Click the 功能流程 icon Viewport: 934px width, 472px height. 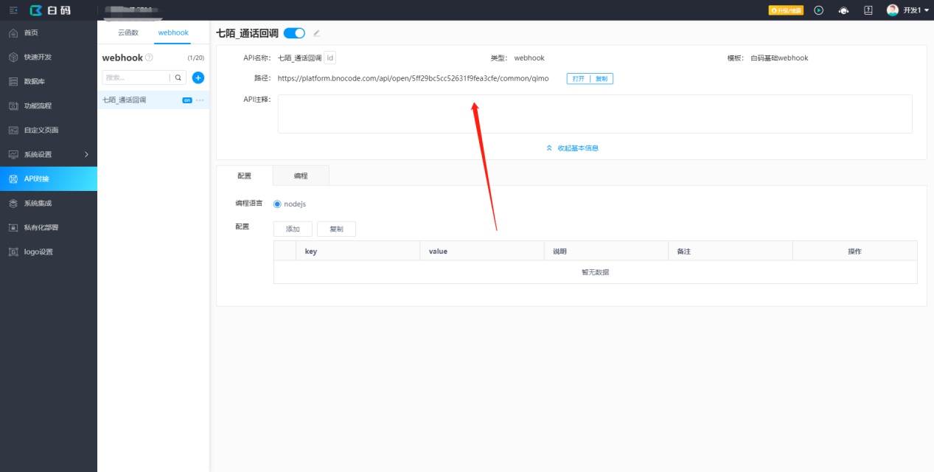coord(13,106)
